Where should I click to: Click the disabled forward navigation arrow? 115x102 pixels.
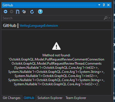[x=12, y=12]
